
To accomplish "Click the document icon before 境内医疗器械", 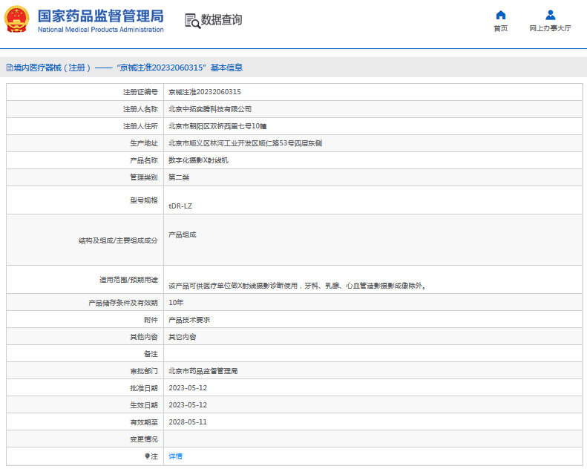I will tap(9, 68).
